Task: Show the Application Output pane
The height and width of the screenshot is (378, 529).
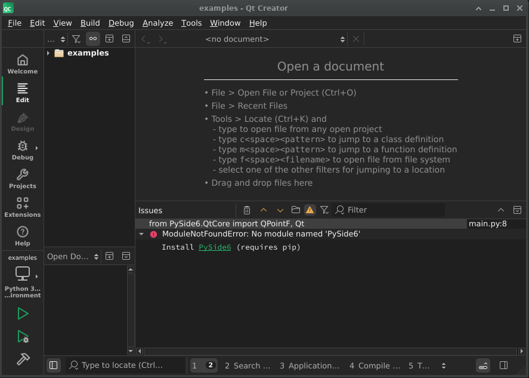Action: (x=310, y=365)
